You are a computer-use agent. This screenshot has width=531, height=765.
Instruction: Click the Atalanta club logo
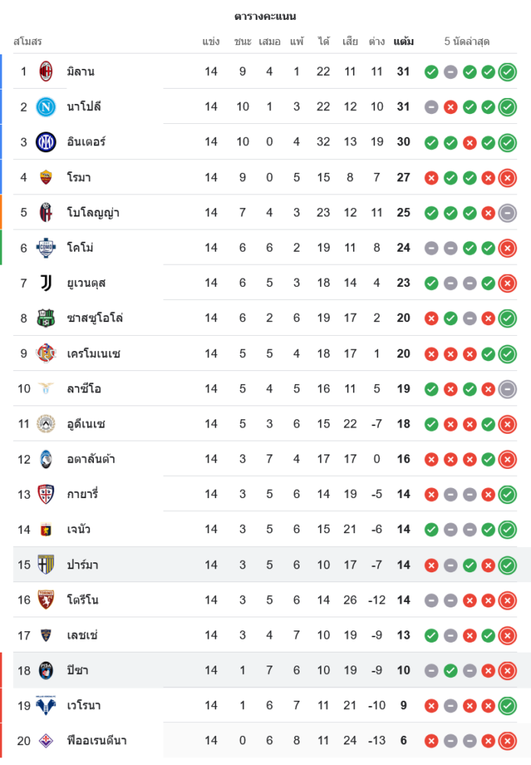[x=47, y=459]
